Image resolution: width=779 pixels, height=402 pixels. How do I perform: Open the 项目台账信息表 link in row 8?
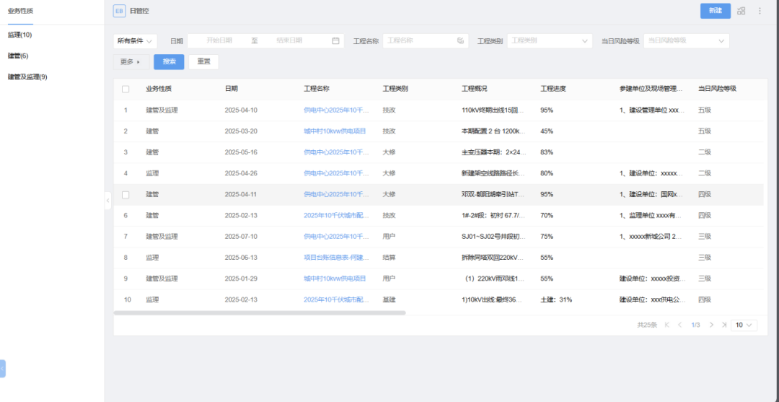coord(336,258)
